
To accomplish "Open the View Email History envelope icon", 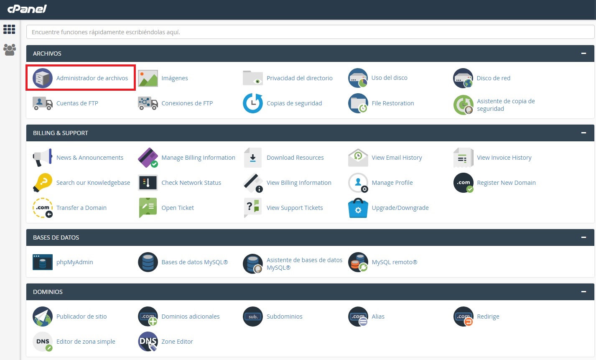I will coord(358,158).
